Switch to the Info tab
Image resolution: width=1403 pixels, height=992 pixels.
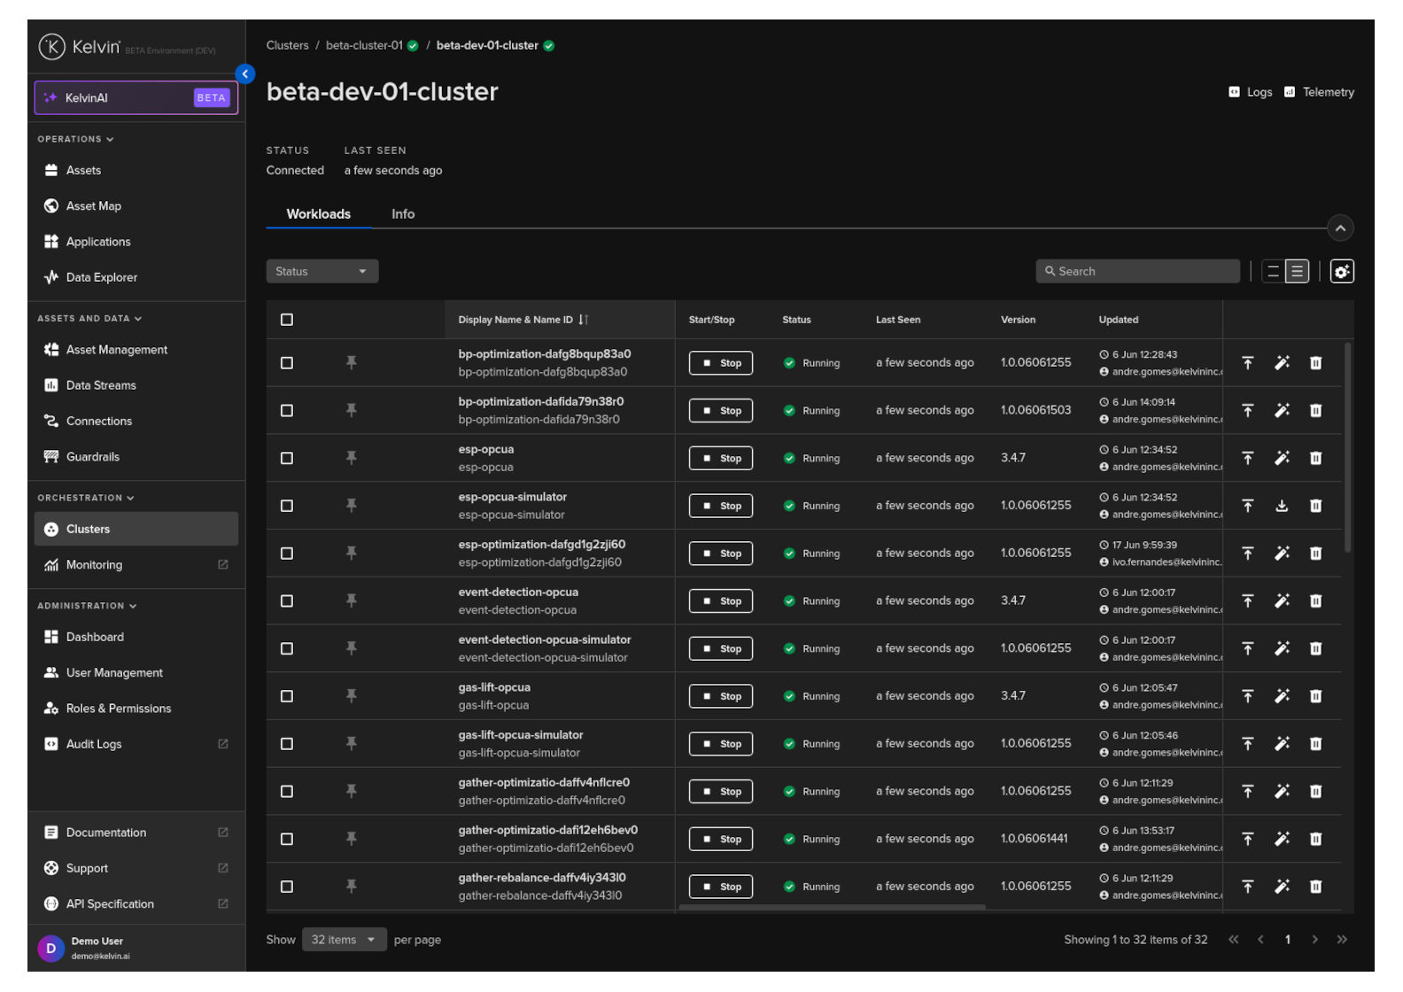403,214
